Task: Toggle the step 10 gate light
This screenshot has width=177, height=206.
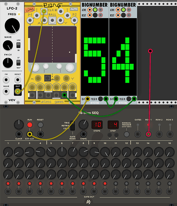Action: (x=105, y=183)
